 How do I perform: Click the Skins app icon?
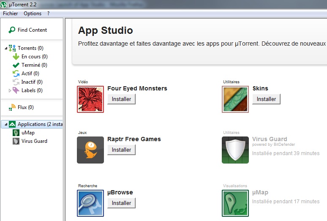pos(235,99)
